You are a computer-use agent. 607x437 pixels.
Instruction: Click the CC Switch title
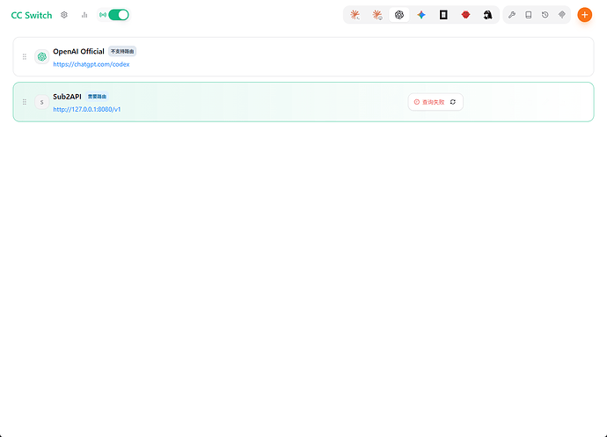click(32, 15)
